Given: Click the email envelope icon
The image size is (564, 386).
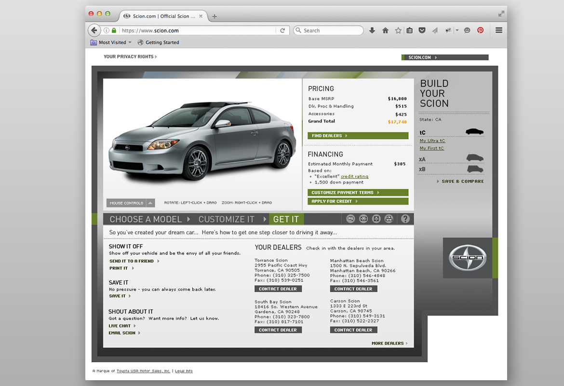Looking at the screenshot, I should tap(363, 219).
